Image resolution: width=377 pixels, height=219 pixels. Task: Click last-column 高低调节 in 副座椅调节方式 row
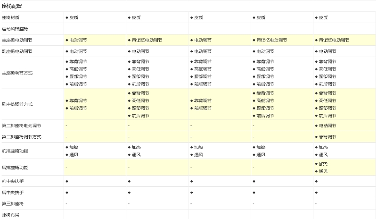[x=328, y=101]
